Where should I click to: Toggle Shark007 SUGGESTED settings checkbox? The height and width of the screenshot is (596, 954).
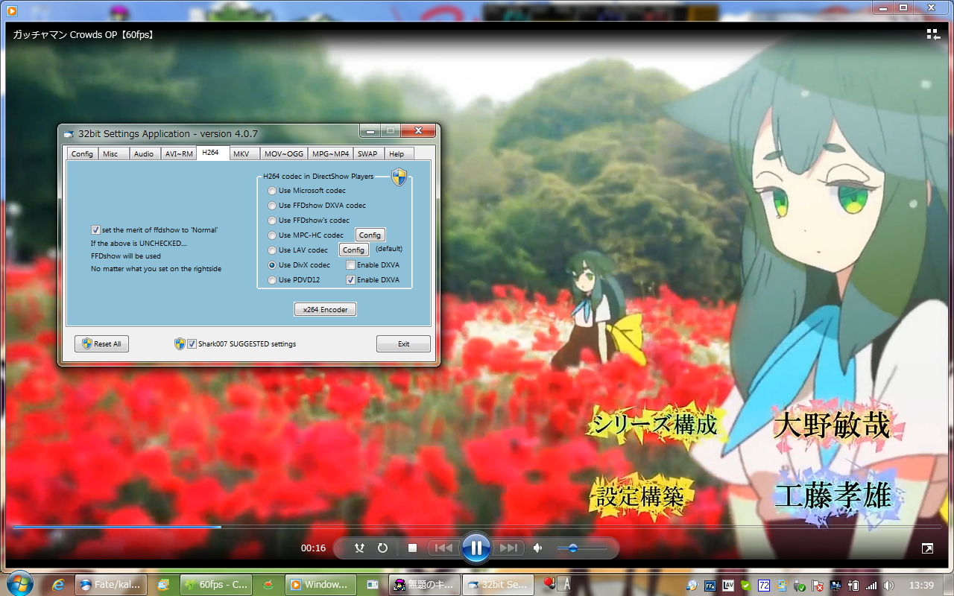[192, 344]
